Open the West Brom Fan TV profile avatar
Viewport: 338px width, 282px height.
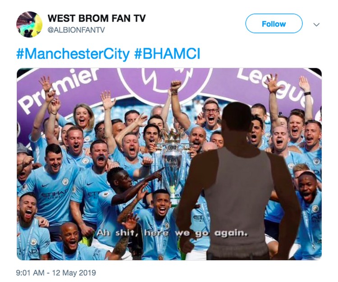pos(29,24)
